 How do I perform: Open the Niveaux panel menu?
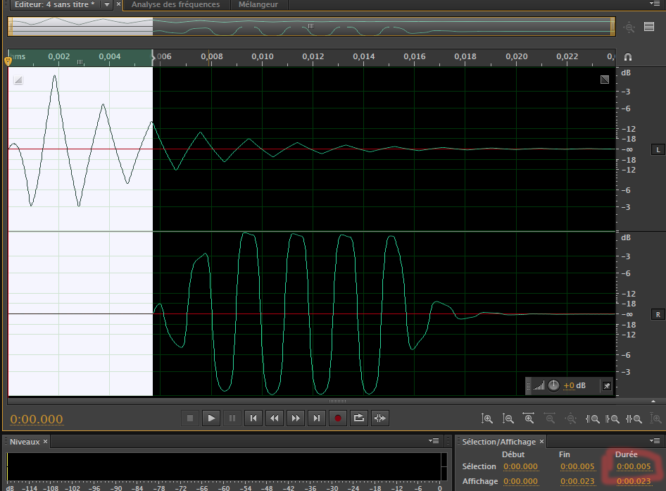pyautogui.click(x=433, y=441)
